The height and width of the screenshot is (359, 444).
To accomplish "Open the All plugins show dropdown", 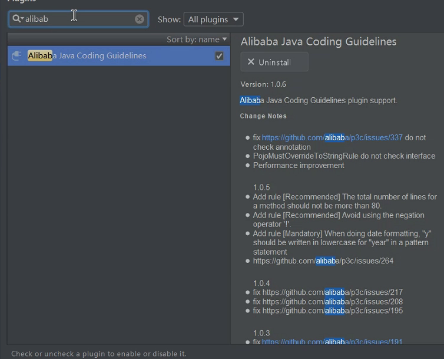I will pos(214,19).
